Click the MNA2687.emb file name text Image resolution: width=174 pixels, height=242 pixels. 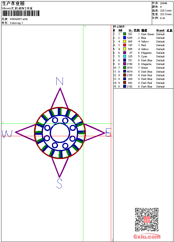(19, 19)
